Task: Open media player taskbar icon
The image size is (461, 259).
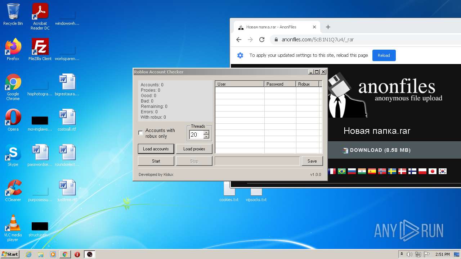Action: [x=53, y=254]
